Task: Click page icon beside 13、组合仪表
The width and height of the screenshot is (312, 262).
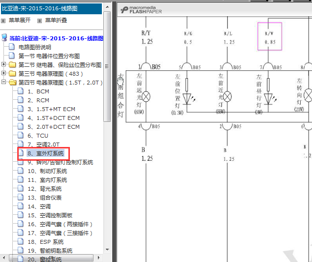Action: tap(21, 197)
